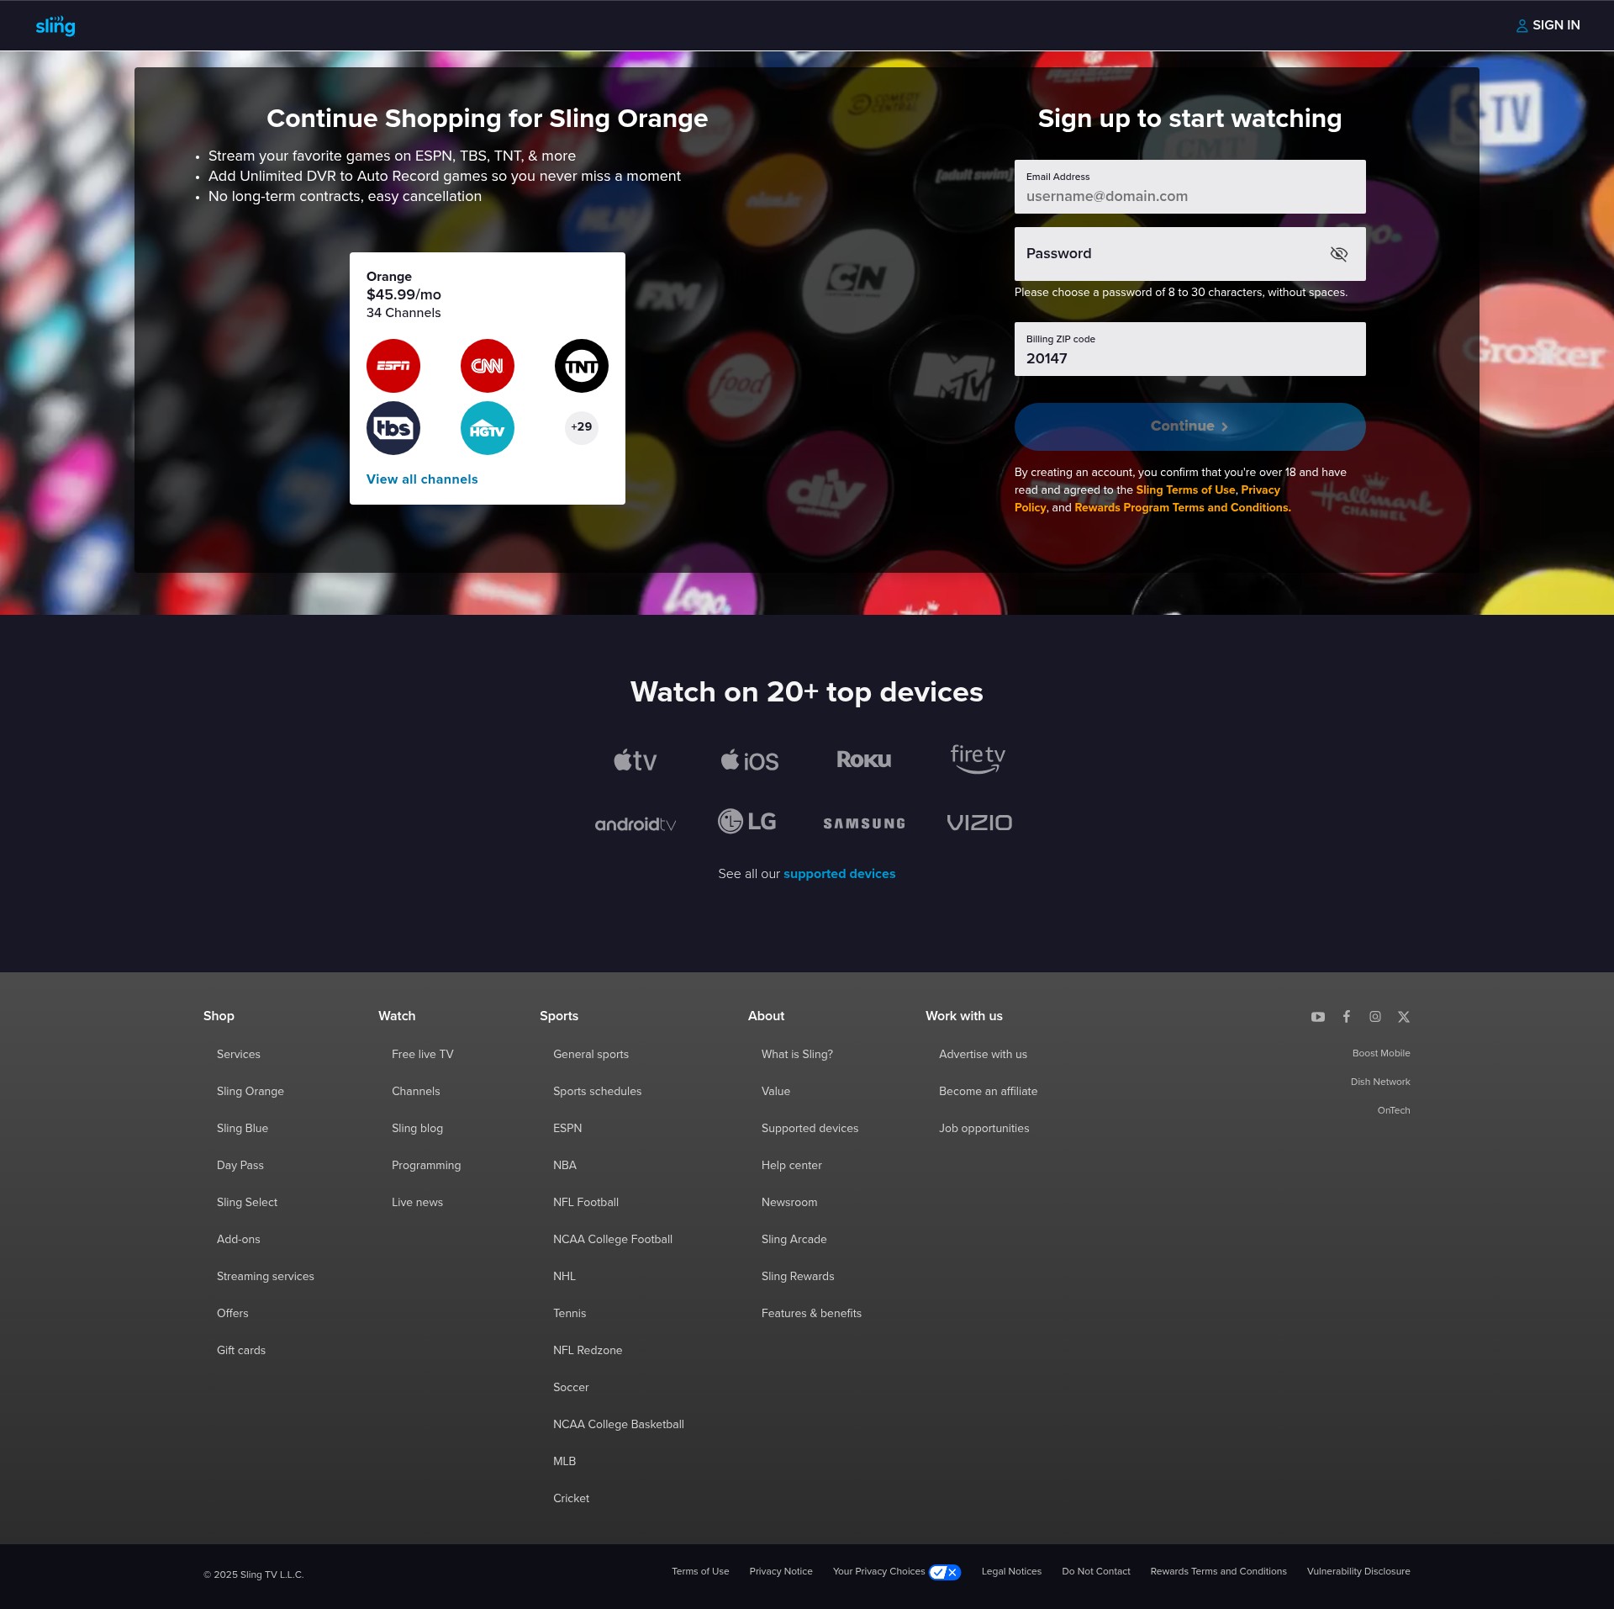The width and height of the screenshot is (1614, 1609).
Task: Click the Billing ZIP code field
Action: (x=1190, y=349)
